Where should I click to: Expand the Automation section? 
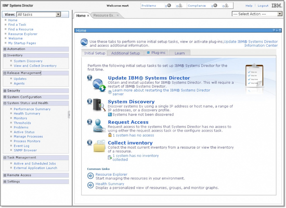[5, 49]
